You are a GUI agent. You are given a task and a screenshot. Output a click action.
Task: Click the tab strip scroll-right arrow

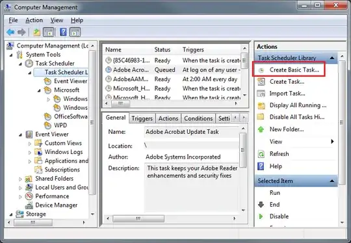point(244,117)
